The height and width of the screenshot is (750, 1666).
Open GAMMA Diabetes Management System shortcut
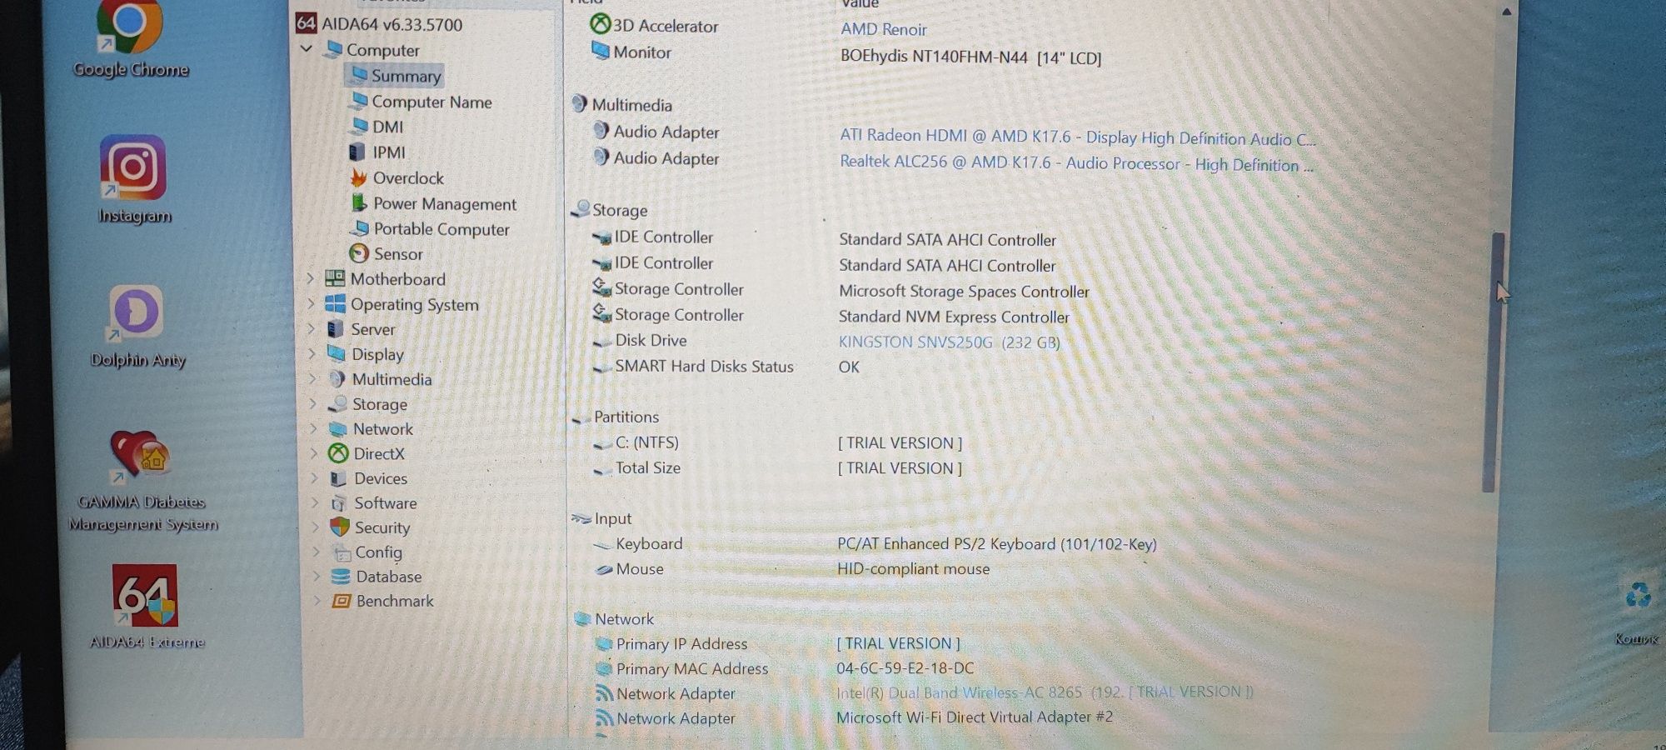coord(143,482)
